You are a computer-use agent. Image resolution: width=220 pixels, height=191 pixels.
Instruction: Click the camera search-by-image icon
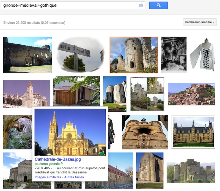click(x=141, y=5)
